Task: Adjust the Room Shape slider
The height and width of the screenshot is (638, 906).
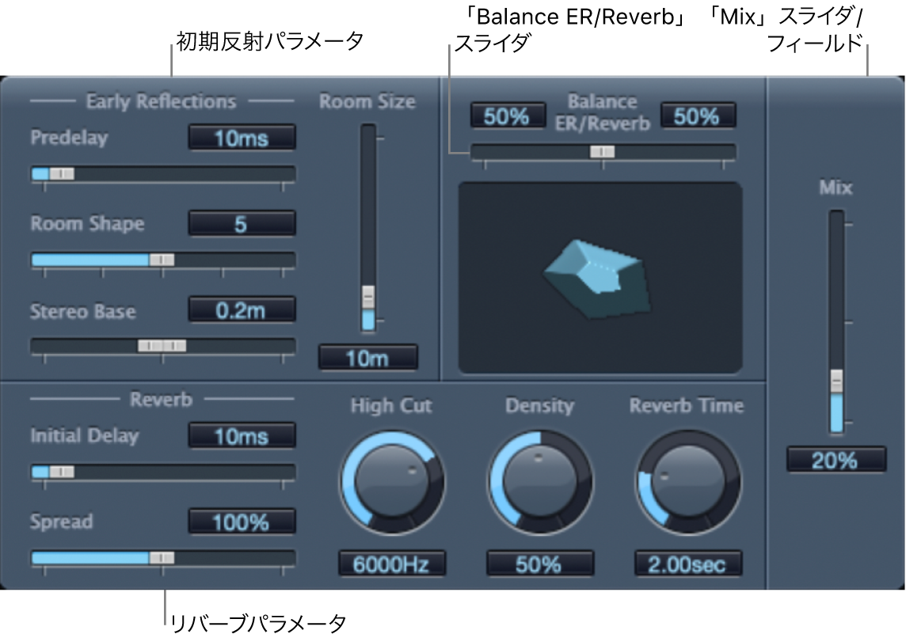Action: 162,259
